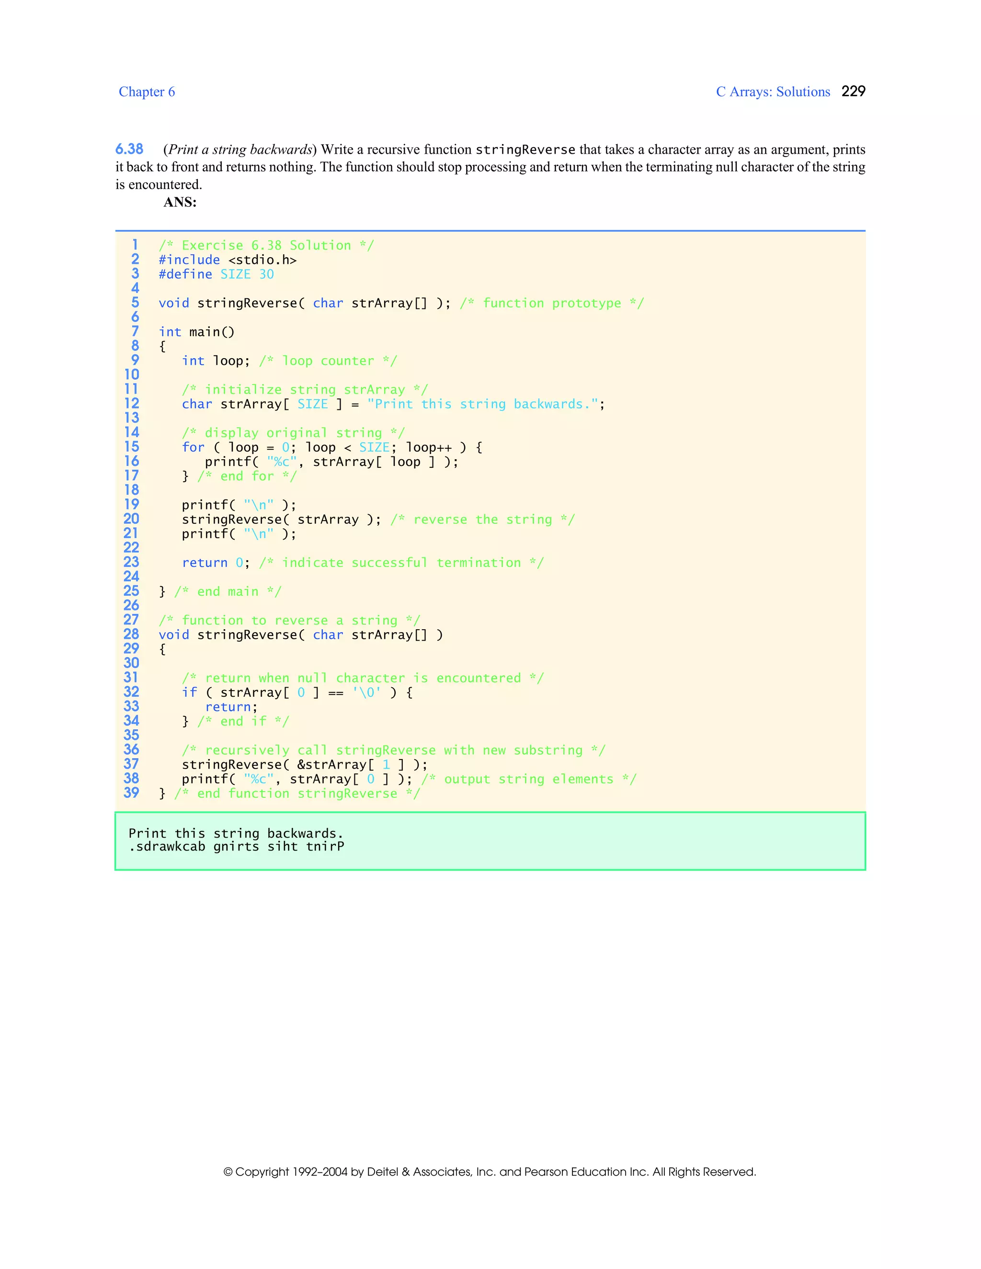The height and width of the screenshot is (1269, 981).
Task: Click the printf newline call on line 19
Action: point(239,505)
